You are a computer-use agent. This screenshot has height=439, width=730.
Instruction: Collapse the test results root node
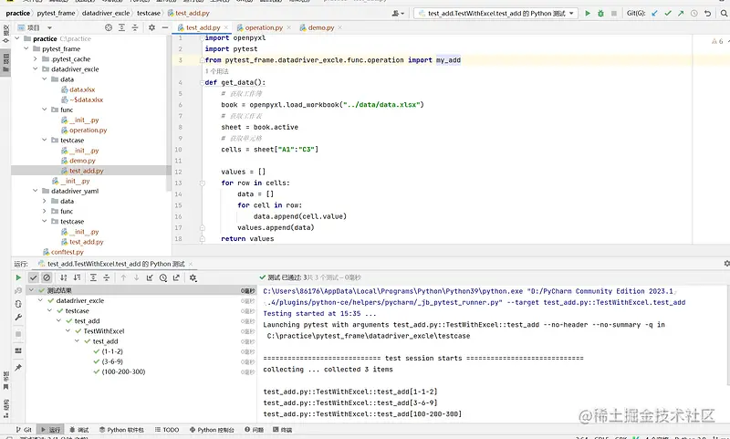click(32, 290)
